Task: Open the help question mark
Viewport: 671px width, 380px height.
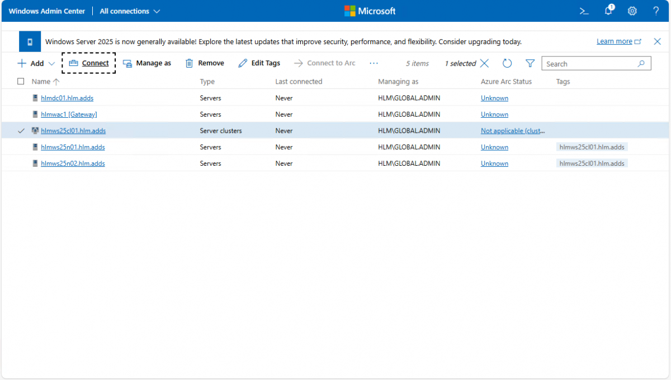Action: coord(656,11)
